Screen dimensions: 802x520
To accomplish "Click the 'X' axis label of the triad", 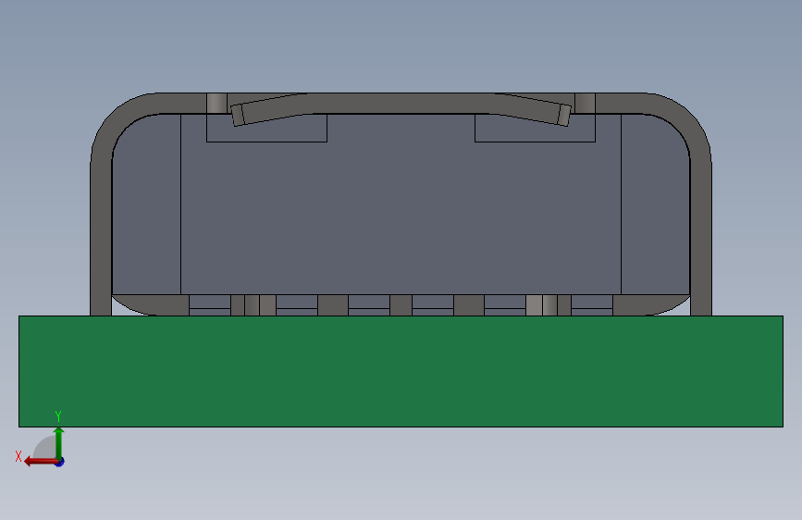I will click(19, 456).
